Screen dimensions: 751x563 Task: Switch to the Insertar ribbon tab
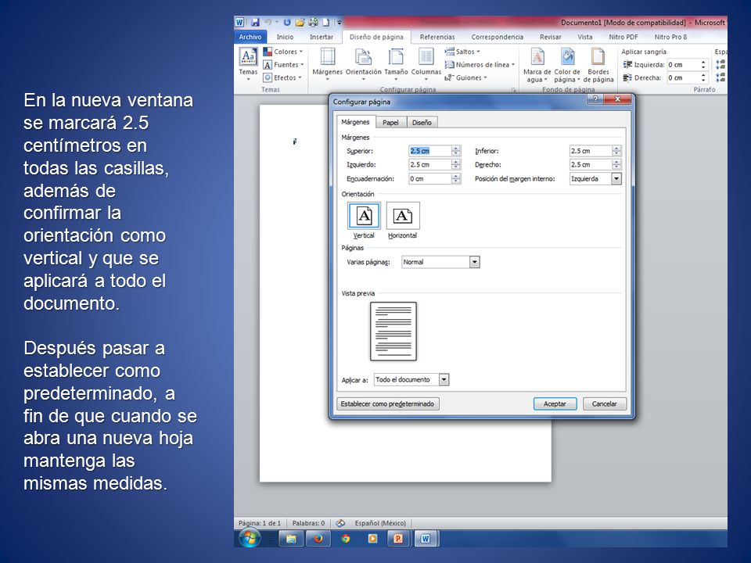pyautogui.click(x=322, y=37)
